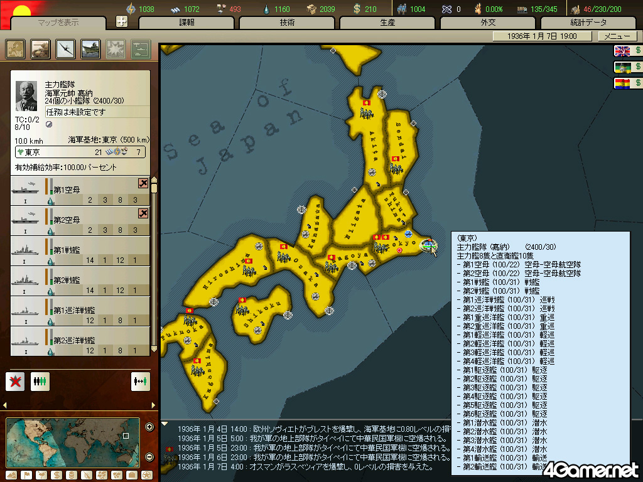643x482 pixels.
Task: Zoom in the minimap with plus
Action: tap(149, 427)
